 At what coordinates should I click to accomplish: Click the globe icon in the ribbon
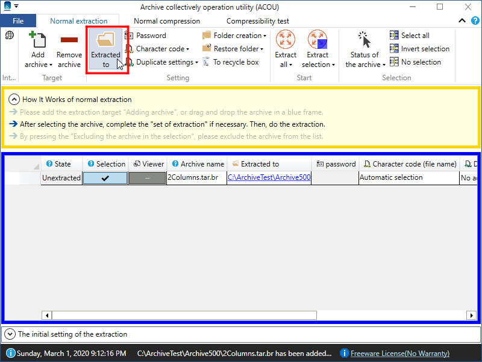10,36
